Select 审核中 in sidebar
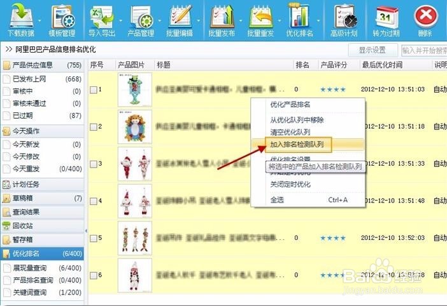447x306 pixels. pos(42,91)
